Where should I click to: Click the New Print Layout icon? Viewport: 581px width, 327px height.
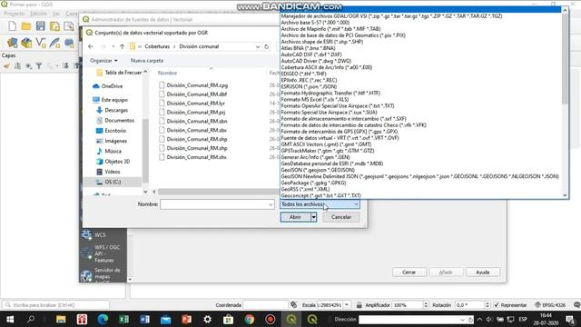pyautogui.click(x=54, y=26)
